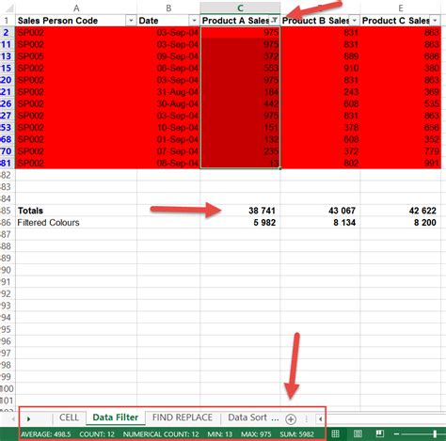
Task: Select column A header
Action: 76,8
